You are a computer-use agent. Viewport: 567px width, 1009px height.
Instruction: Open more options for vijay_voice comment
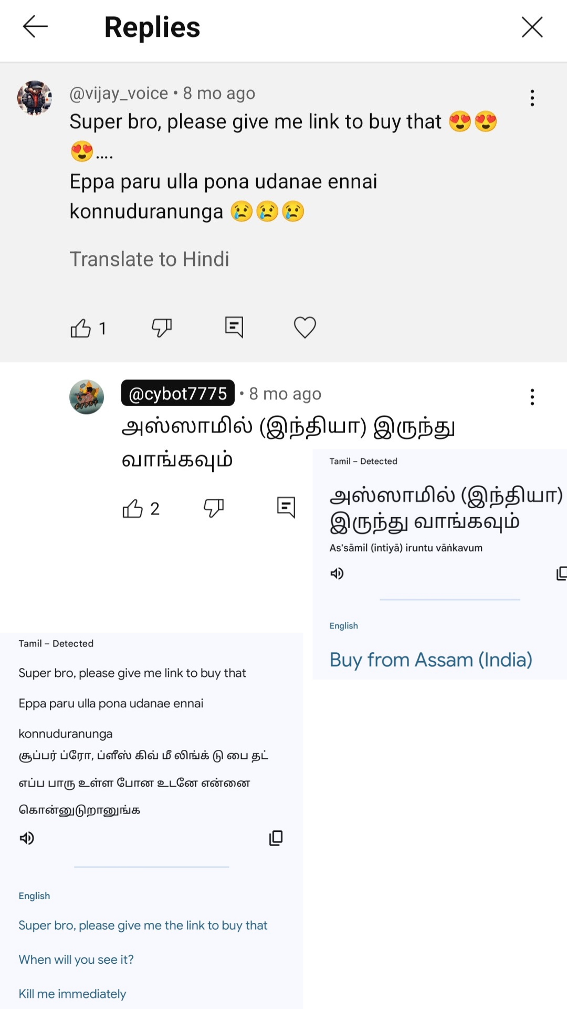[532, 98]
